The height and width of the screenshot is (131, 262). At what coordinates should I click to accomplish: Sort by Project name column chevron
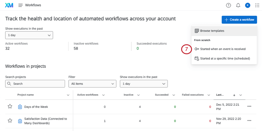click(68, 95)
